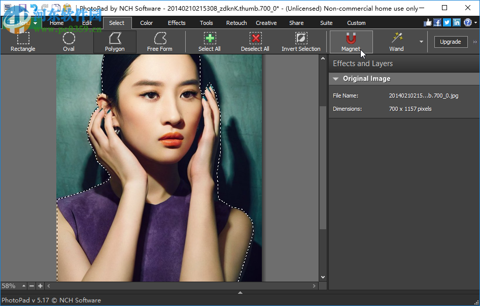Open the Menu dropdown at top left
Viewport: 480px width, 306px height.
pyautogui.click(x=22, y=22)
